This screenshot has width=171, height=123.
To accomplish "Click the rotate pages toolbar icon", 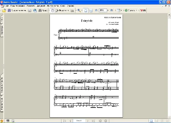I will [x=118, y=10].
